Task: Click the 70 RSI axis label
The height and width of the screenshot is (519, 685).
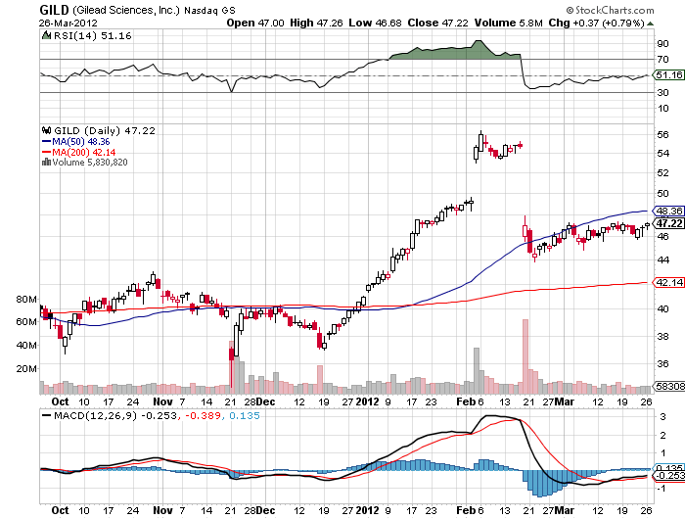Action: tap(662, 59)
